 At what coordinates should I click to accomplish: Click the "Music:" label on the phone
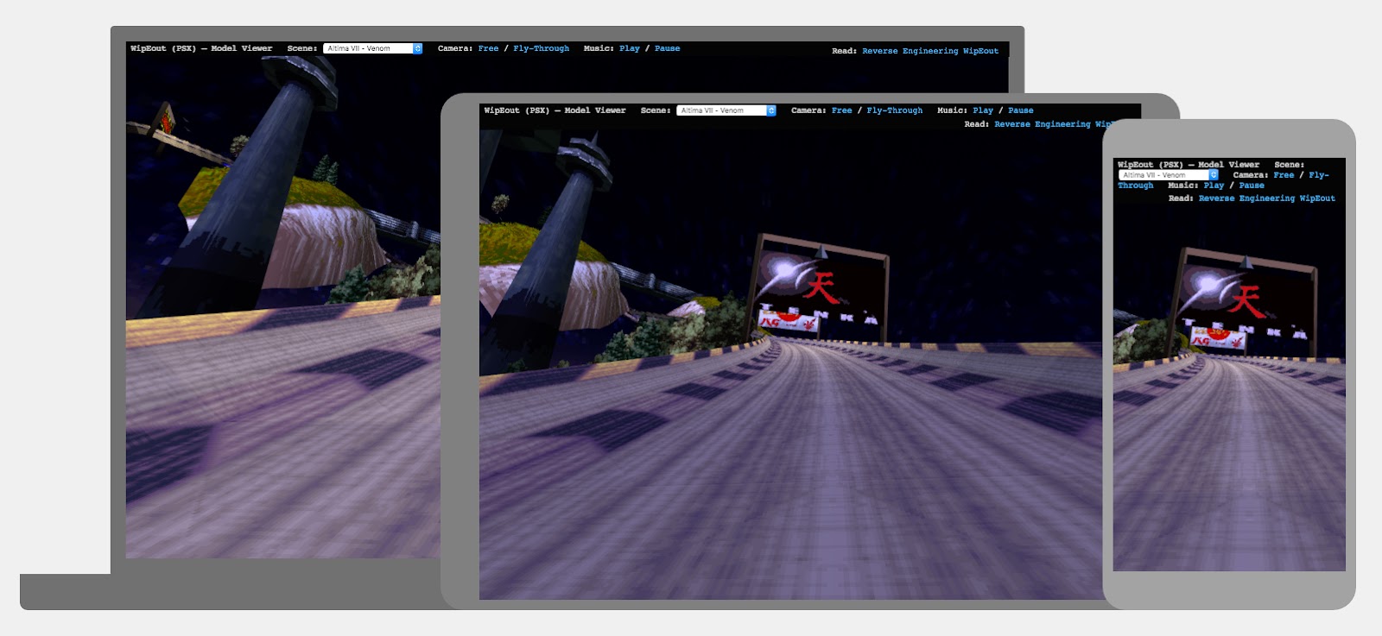(x=1183, y=186)
